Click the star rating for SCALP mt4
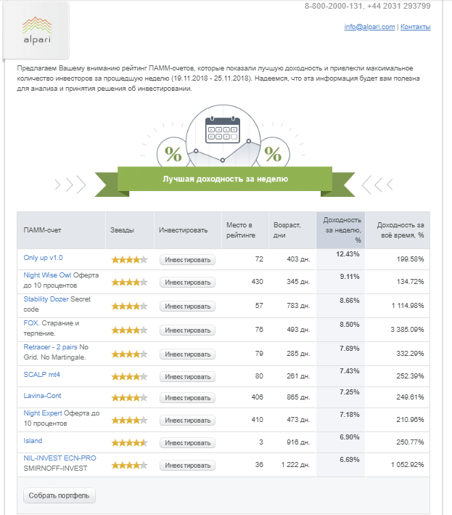 pos(130,376)
